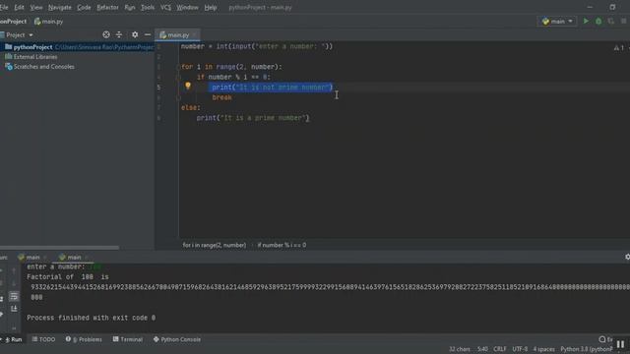Click line 5 in the editor gutter
The image size is (630, 354).
coord(159,88)
